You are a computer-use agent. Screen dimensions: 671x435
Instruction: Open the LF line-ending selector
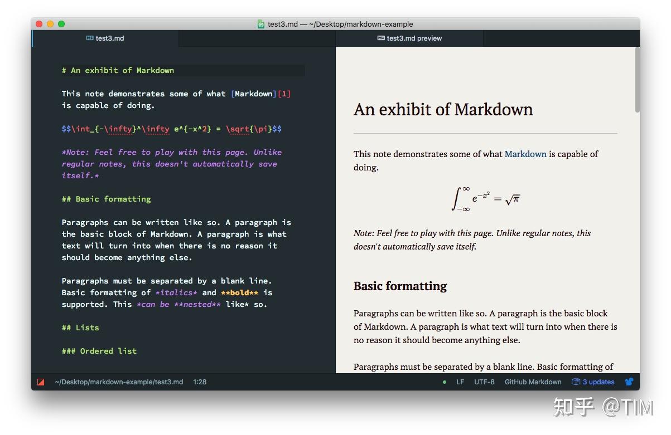[460, 382]
